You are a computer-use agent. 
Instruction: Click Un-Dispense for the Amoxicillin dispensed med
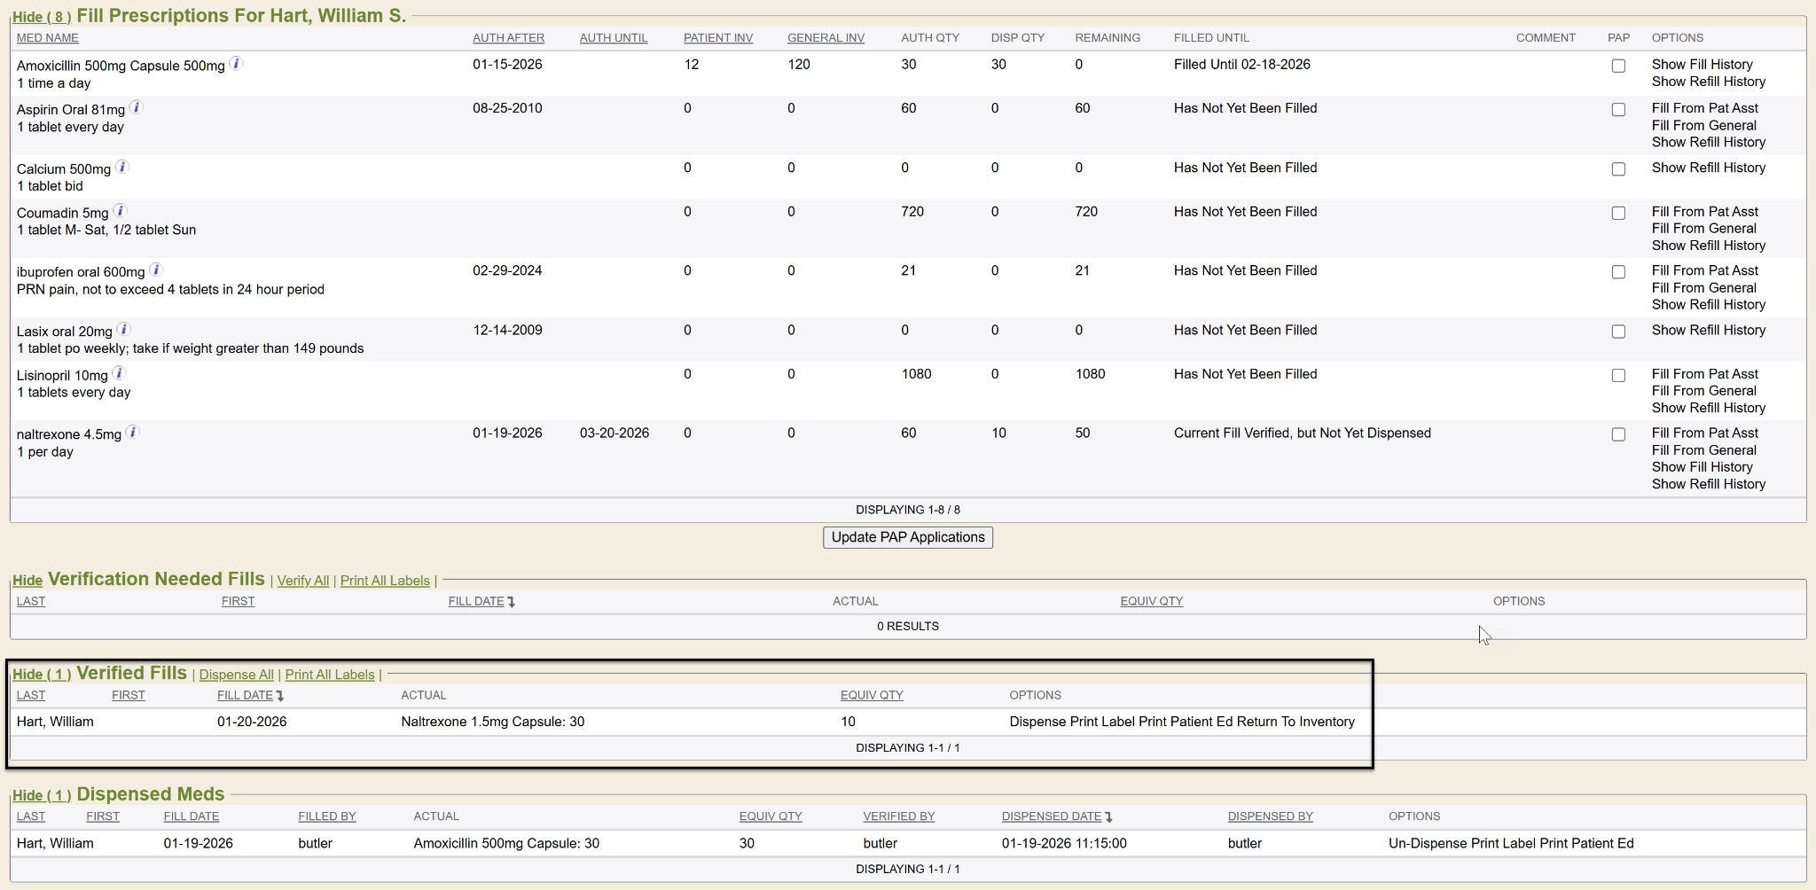(1428, 843)
